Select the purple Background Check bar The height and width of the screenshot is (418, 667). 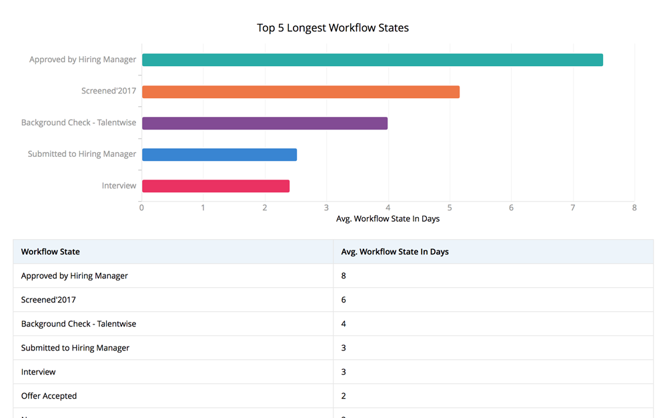[x=264, y=124]
